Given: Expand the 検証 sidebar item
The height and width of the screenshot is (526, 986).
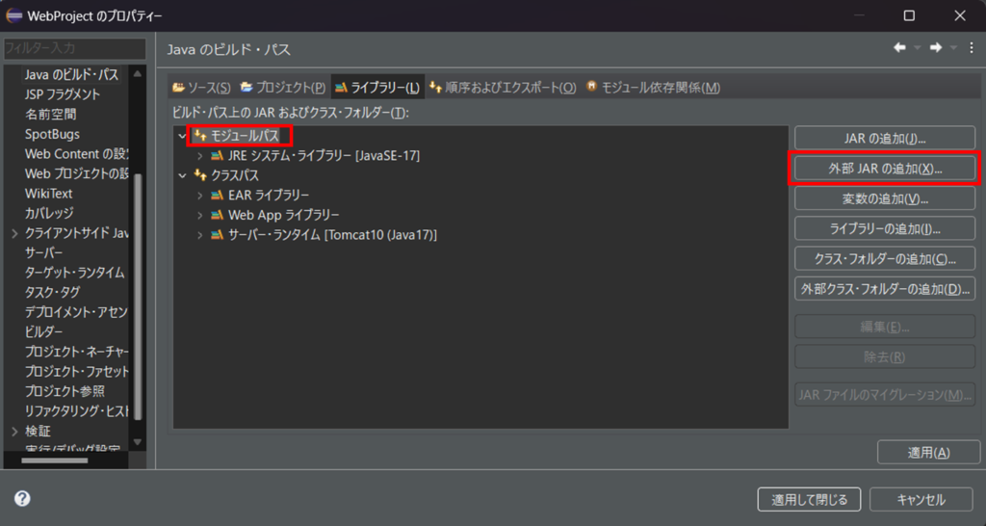Looking at the screenshot, I should (13, 431).
